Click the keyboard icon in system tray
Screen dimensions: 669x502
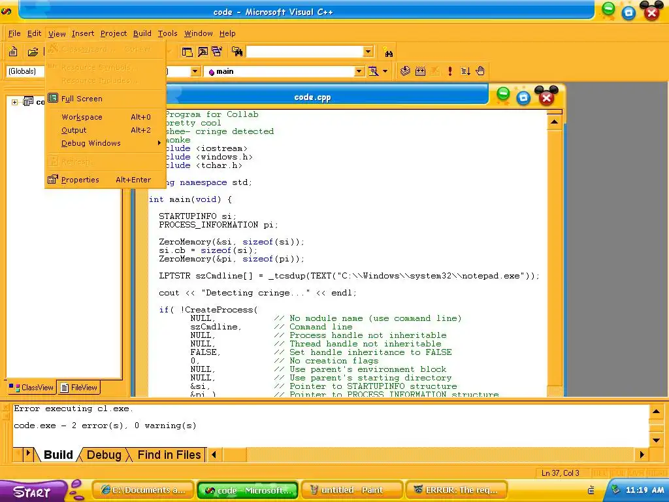[591, 490]
